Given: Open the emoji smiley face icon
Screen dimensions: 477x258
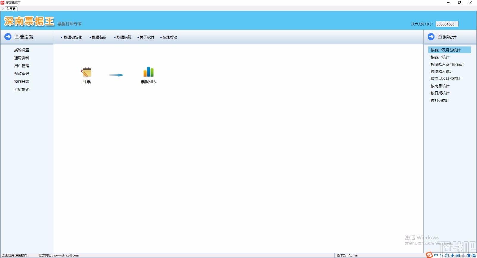Looking at the screenshot, I should point(447,255).
